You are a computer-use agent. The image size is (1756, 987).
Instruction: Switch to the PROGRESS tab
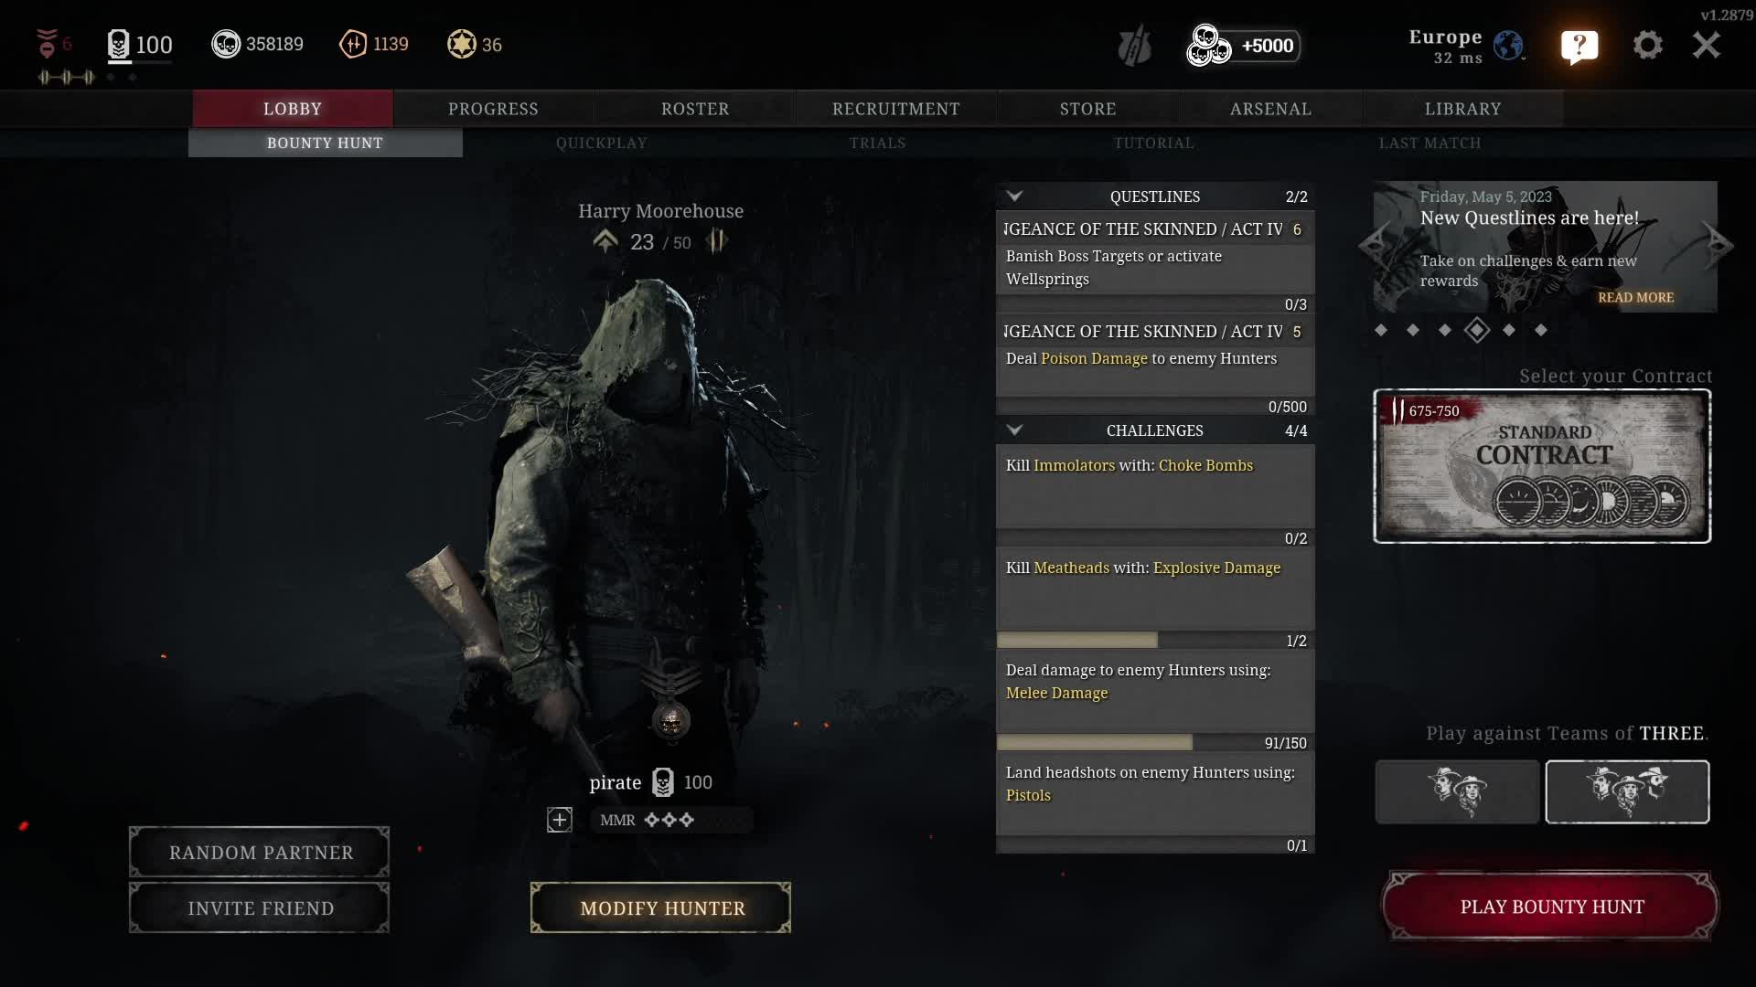(493, 109)
